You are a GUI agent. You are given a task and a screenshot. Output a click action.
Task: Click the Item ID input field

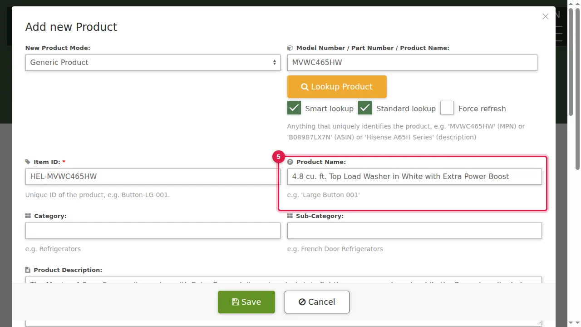coord(153,177)
